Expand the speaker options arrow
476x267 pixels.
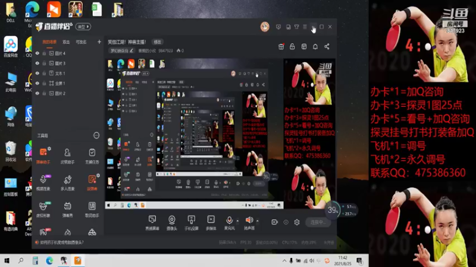click(x=258, y=221)
